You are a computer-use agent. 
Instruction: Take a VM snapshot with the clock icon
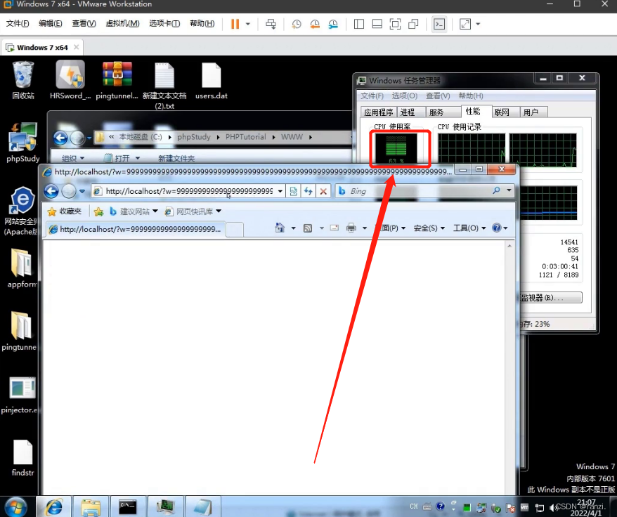(x=297, y=24)
